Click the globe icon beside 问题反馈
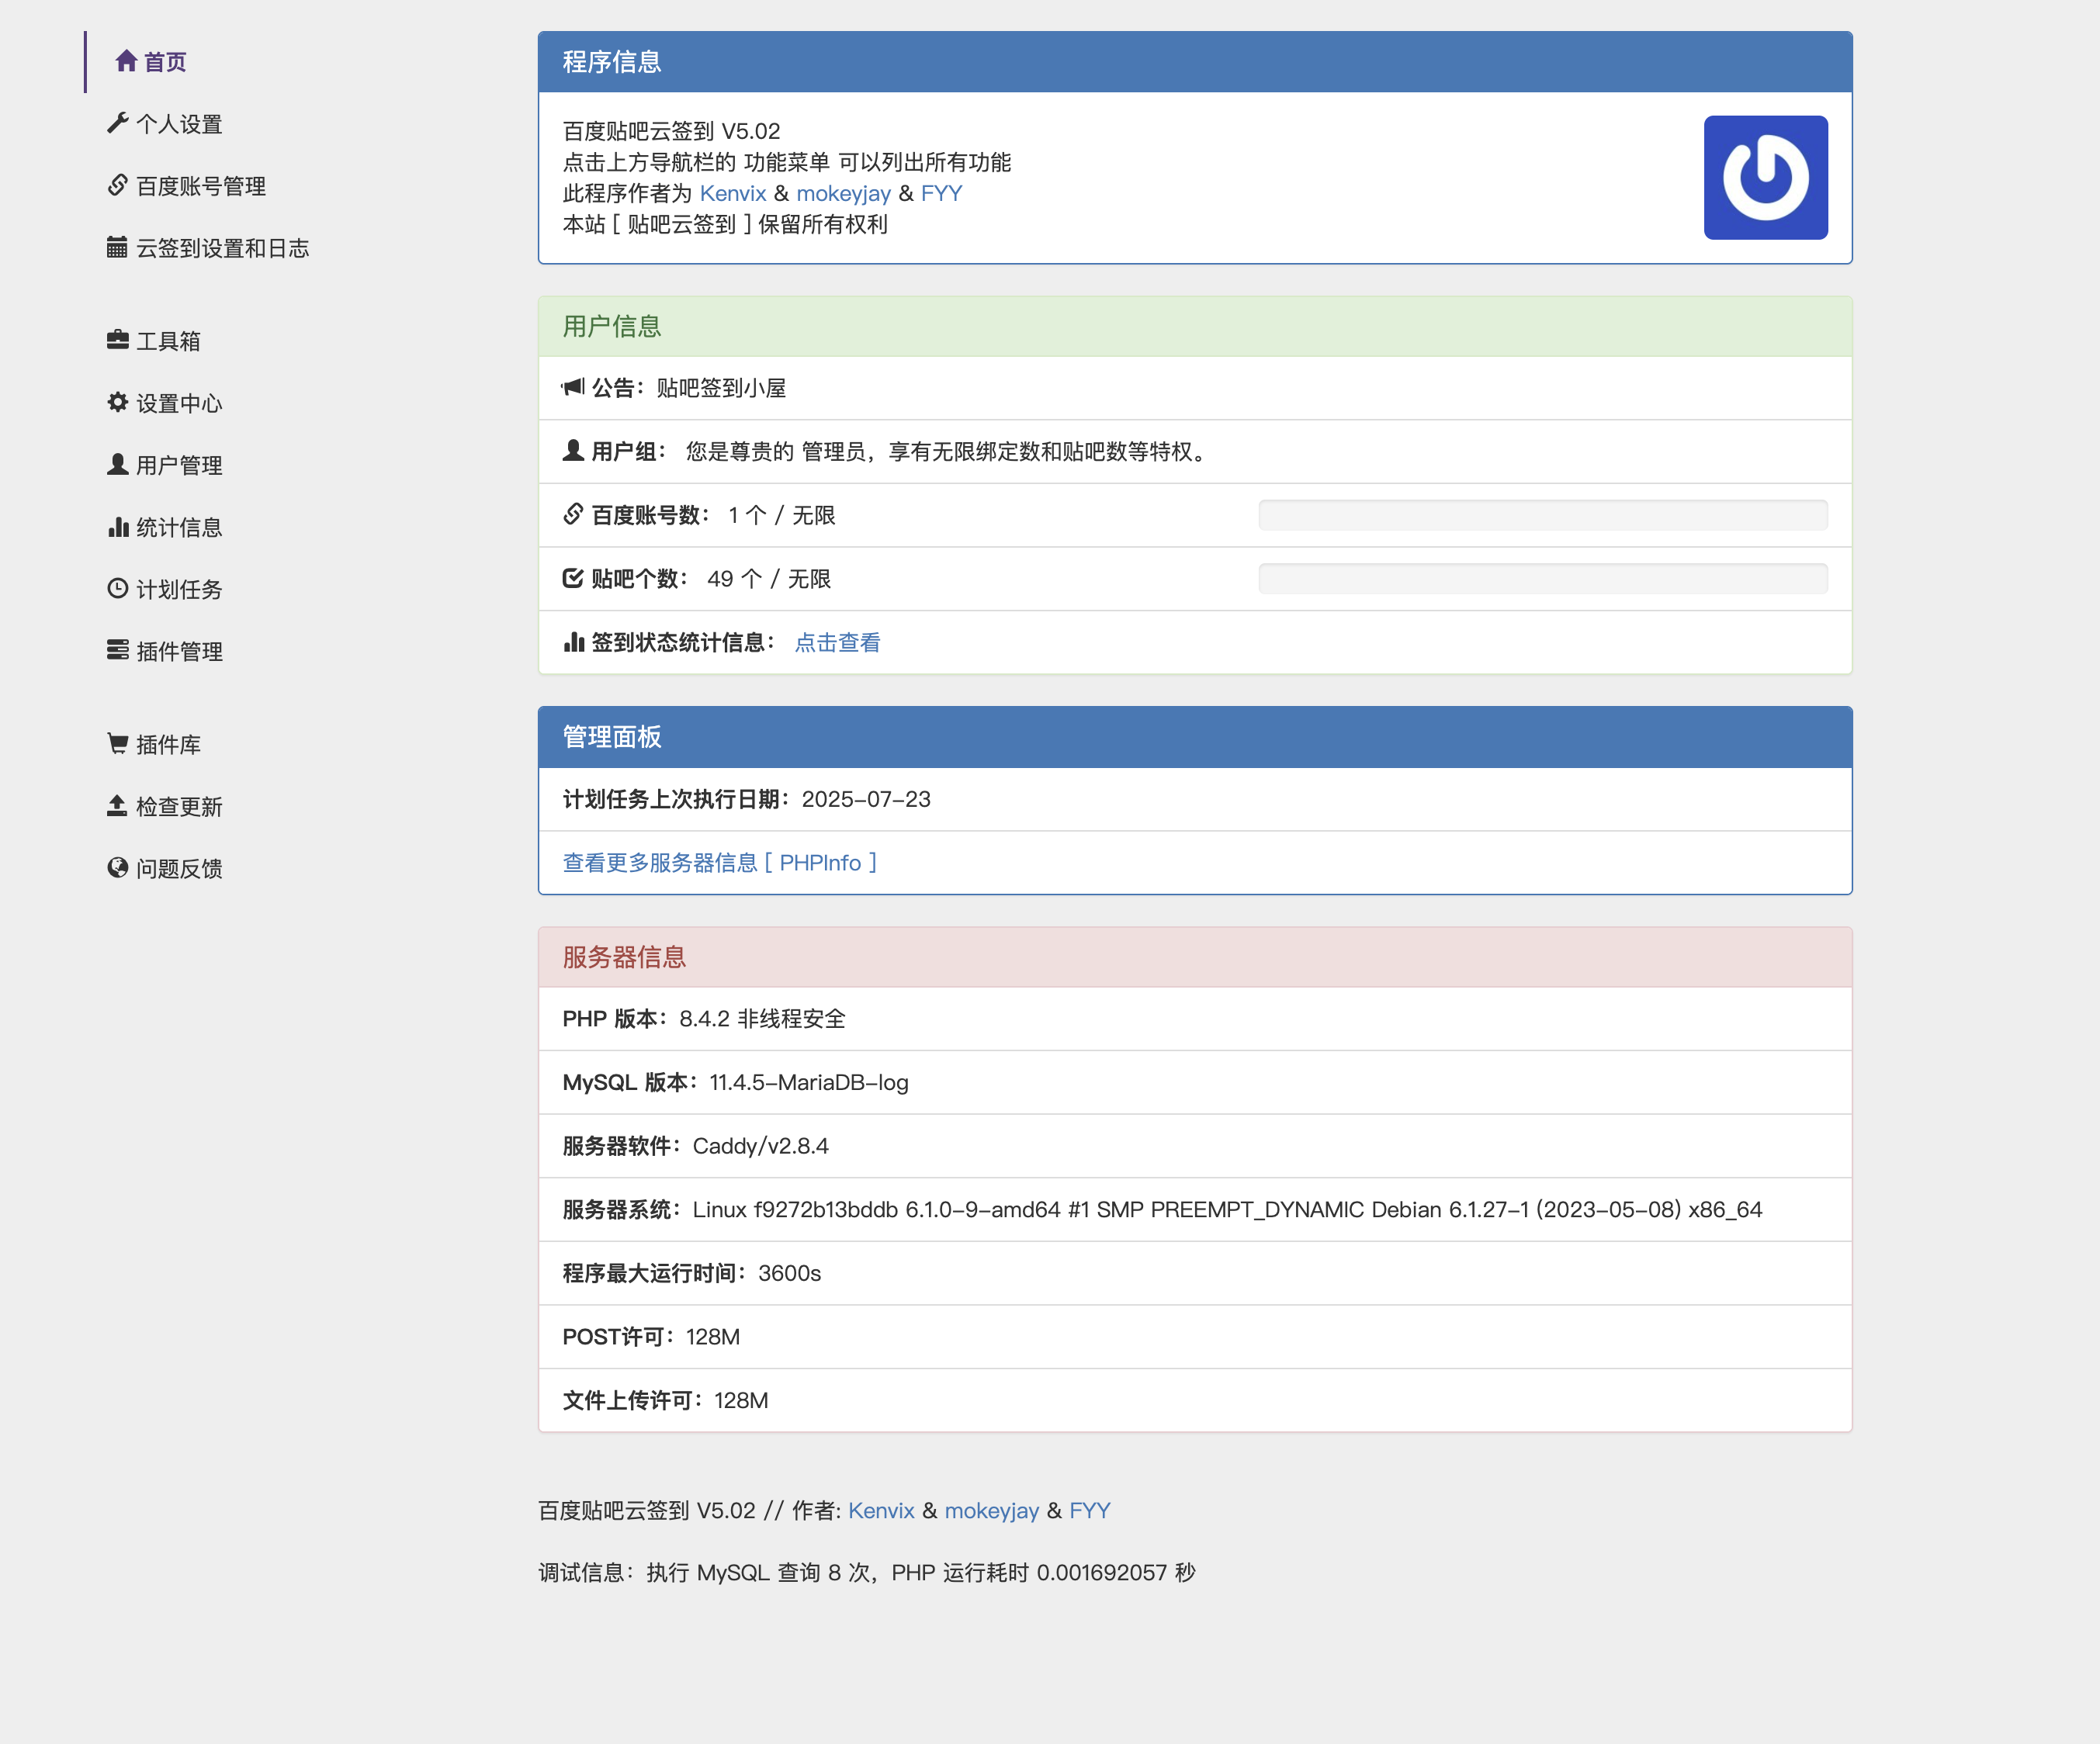This screenshot has width=2100, height=1744. pyautogui.click(x=118, y=867)
